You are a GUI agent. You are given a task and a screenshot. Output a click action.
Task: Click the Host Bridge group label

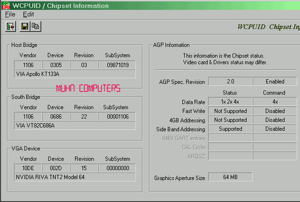click(24, 45)
